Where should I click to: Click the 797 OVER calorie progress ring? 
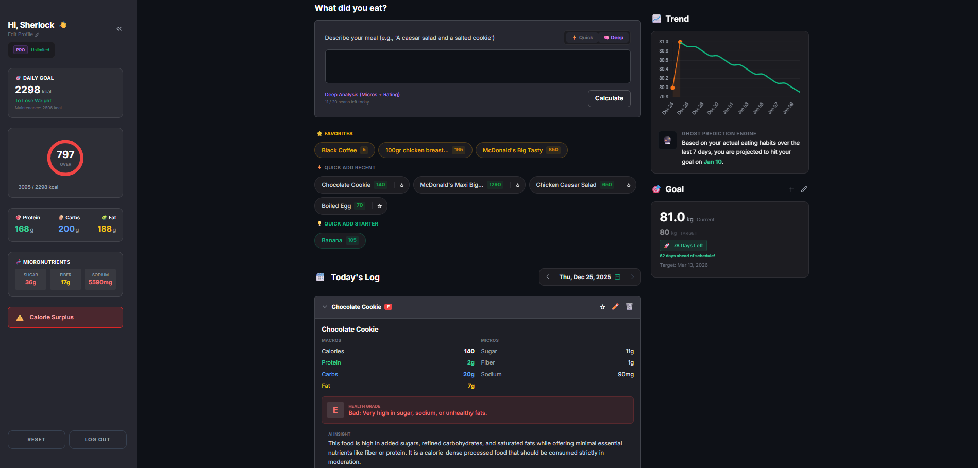point(65,158)
